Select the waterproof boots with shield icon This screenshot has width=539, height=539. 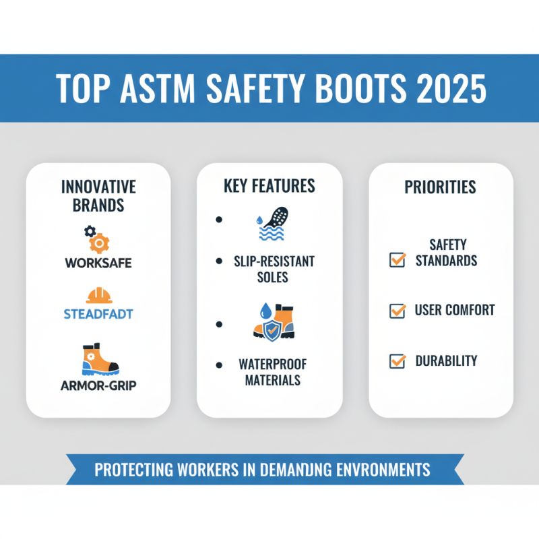click(x=273, y=323)
